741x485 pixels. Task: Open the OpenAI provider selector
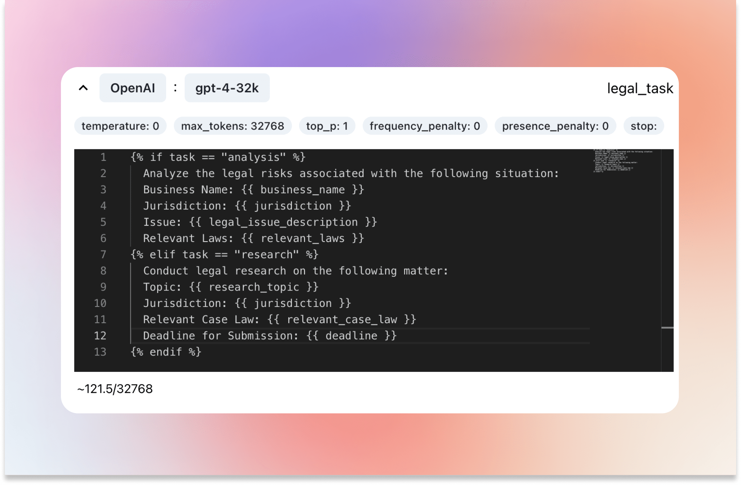[133, 87]
